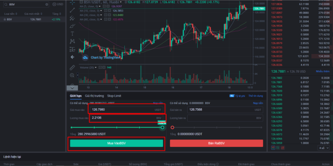Select the text annotation tool
The image size is (333, 166).
pos(72,34)
